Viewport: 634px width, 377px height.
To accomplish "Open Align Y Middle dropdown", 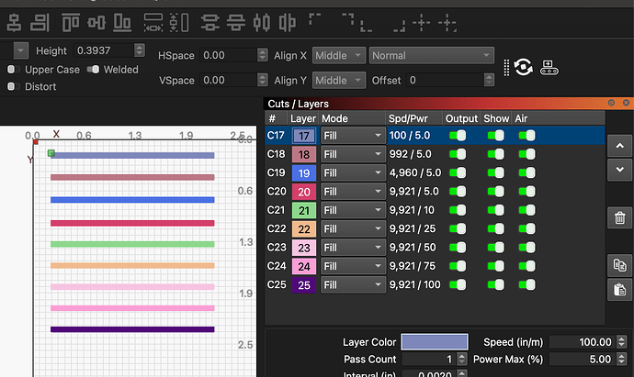I will [x=339, y=81].
